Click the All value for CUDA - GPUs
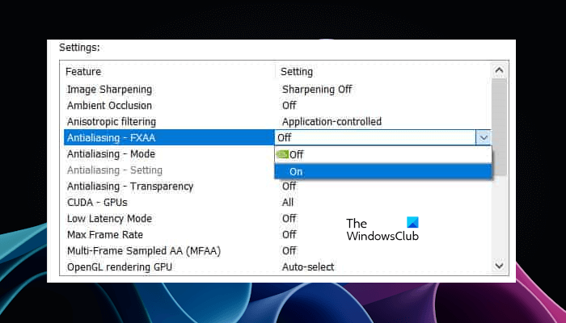Viewport: 566px width, 323px height. pos(288,202)
